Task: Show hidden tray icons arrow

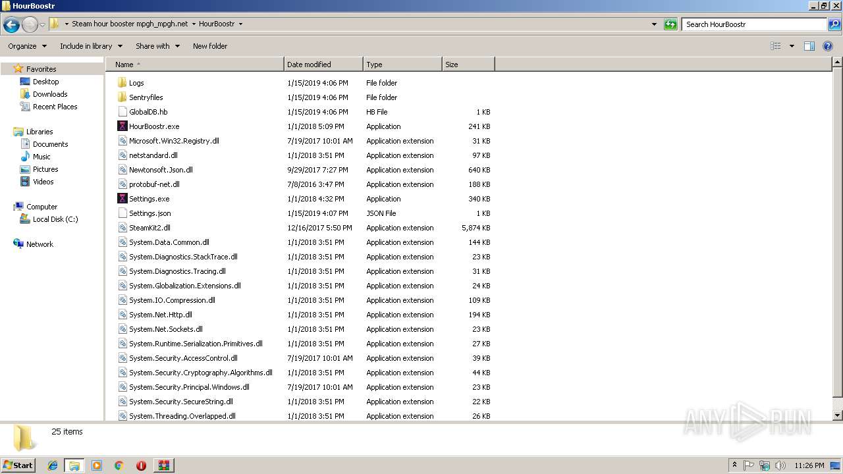Action: 734,465
